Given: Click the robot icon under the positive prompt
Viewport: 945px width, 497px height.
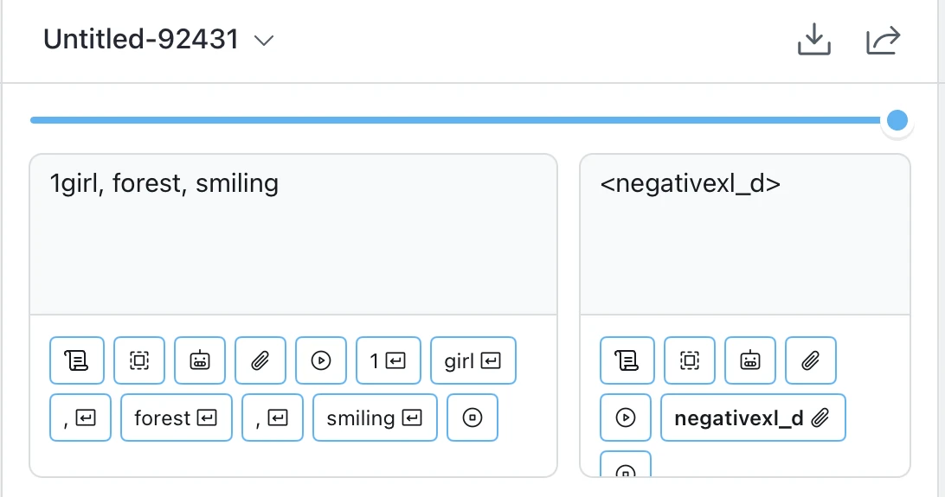Looking at the screenshot, I should coord(200,360).
